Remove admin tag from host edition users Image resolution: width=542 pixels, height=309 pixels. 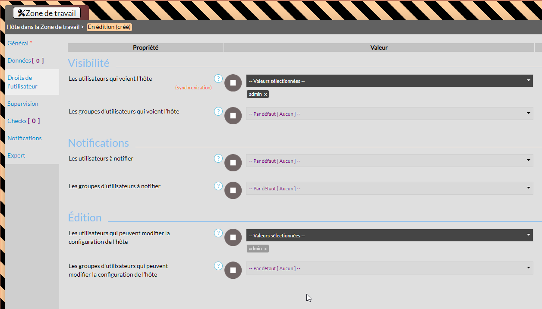265,249
